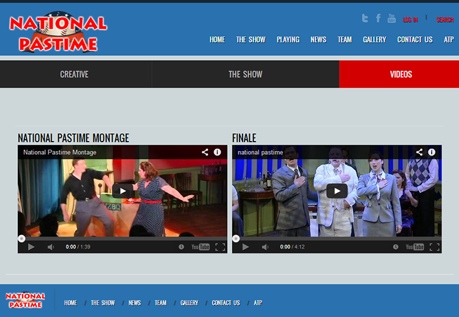The width and height of the screenshot is (459, 317).
Task: Click the Montage video progress scrubber handle
Action: pos(21,238)
